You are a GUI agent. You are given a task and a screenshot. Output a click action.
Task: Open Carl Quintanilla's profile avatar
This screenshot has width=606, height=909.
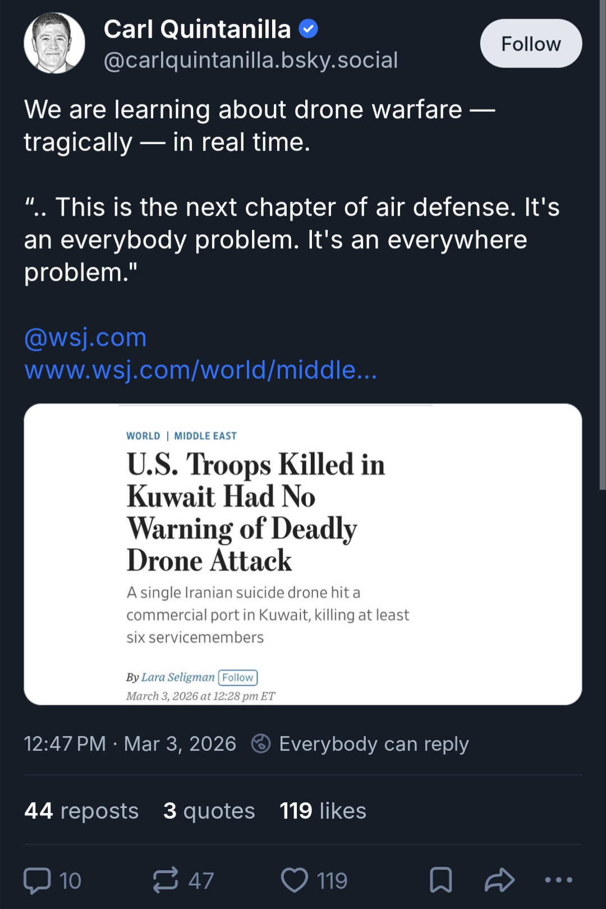[54, 43]
